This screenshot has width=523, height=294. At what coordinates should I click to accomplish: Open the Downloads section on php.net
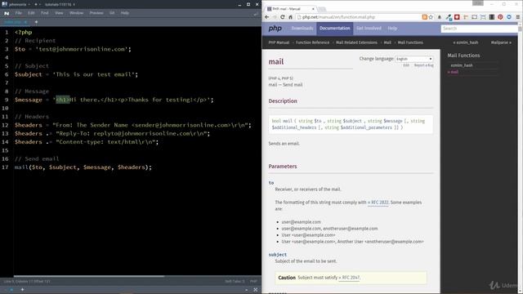[x=302, y=29]
